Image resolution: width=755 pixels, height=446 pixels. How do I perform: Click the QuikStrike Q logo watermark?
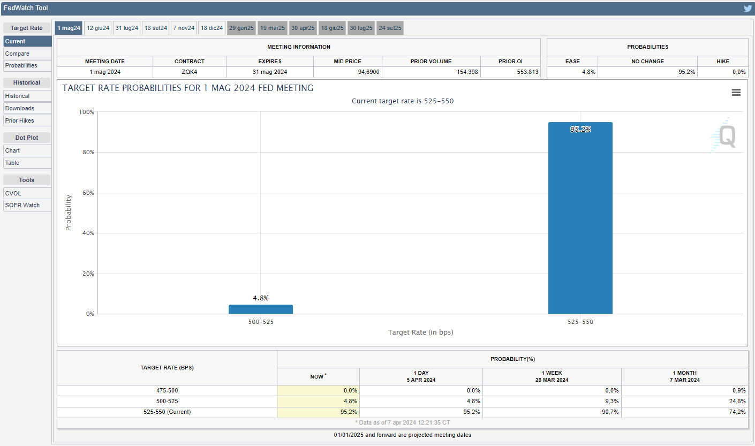coord(726,136)
